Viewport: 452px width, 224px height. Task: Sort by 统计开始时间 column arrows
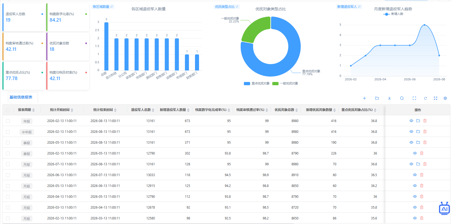[x=72, y=110]
